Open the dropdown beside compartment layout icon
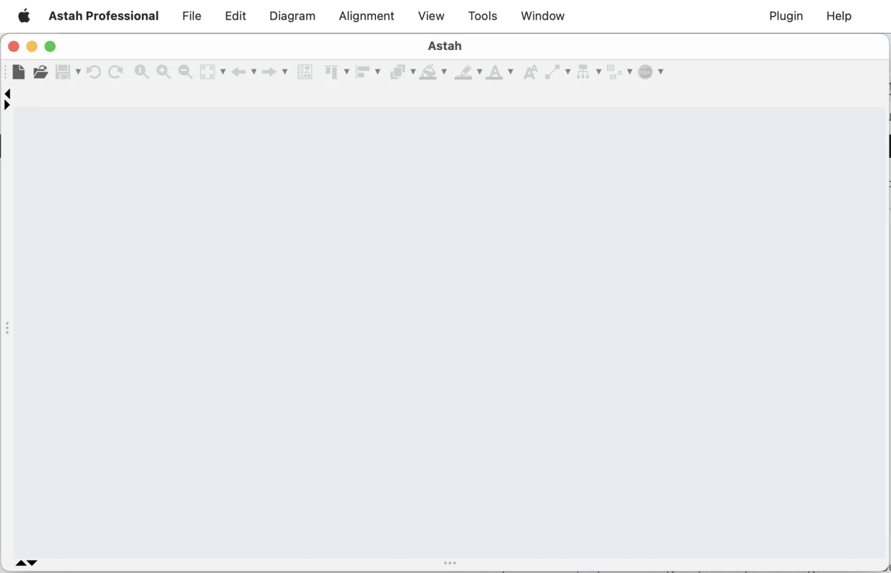 (629, 72)
